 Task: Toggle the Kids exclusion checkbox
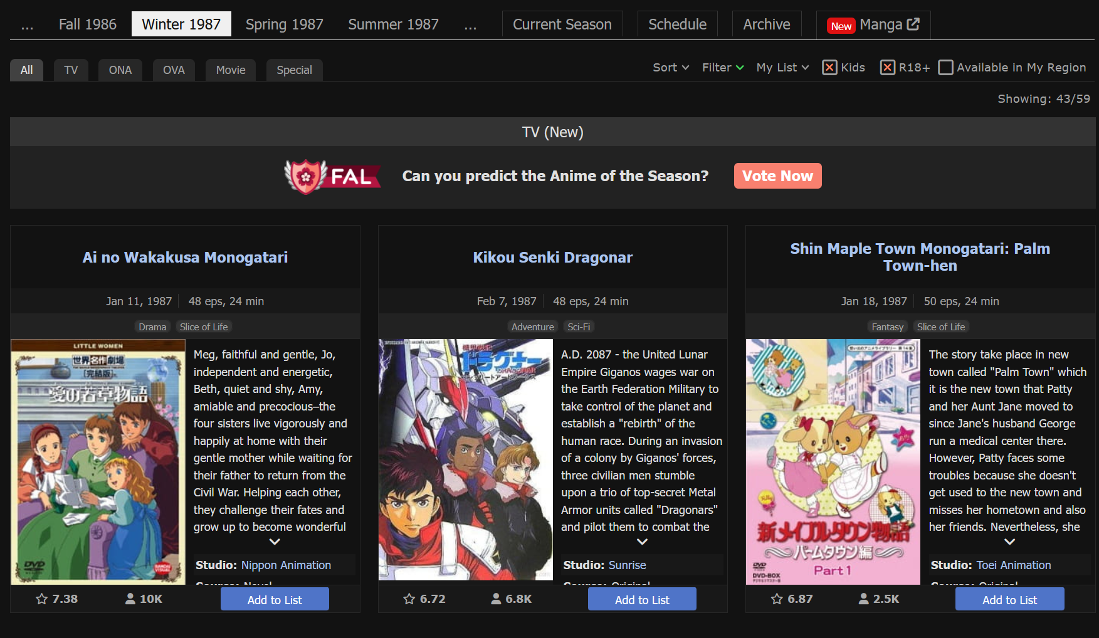(829, 67)
